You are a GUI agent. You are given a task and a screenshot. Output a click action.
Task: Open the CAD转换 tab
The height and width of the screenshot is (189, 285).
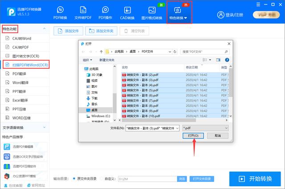[127, 13]
